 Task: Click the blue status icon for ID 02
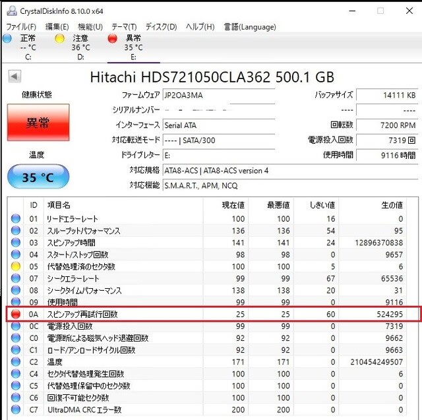pyautogui.click(x=16, y=230)
